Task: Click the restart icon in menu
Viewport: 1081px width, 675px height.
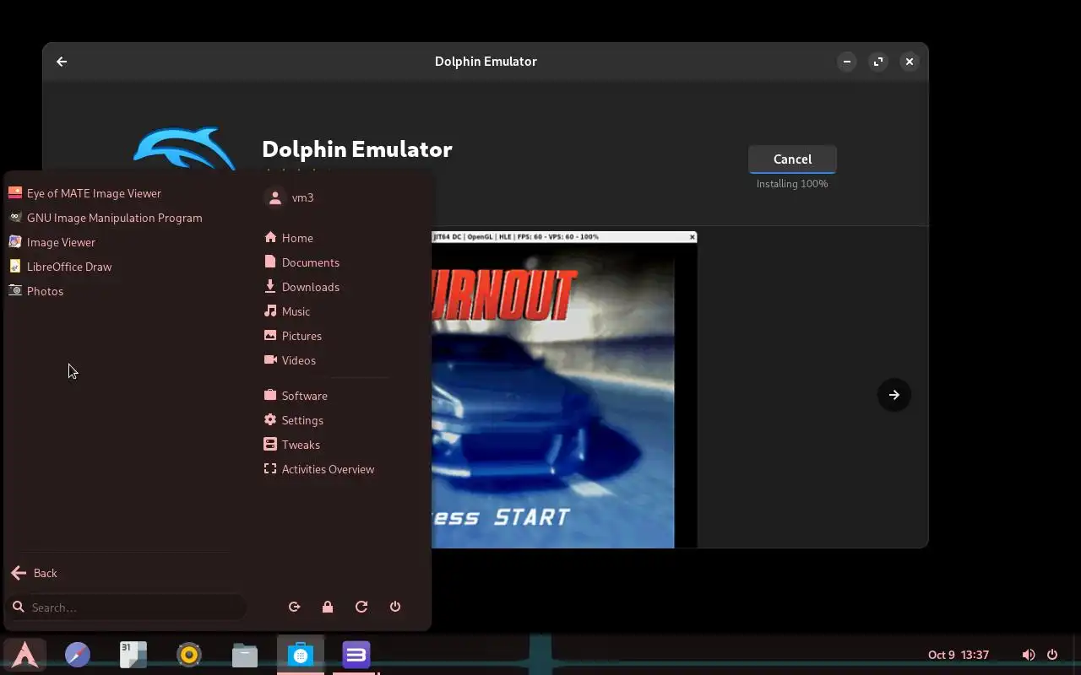Action: coord(361,607)
